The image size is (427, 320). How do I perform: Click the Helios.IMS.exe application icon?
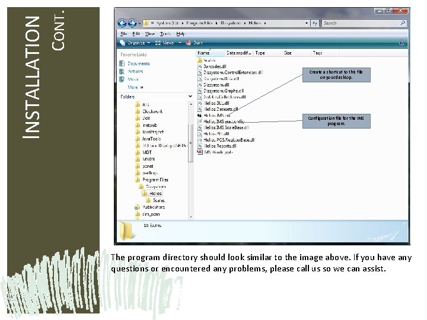pyautogui.click(x=200, y=116)
